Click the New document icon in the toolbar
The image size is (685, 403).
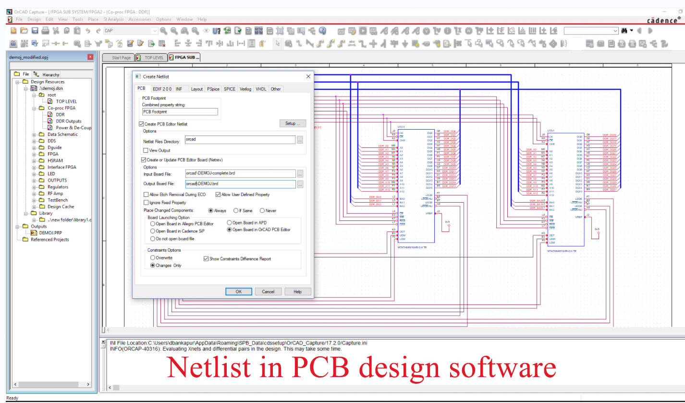[x=13, y=31]
